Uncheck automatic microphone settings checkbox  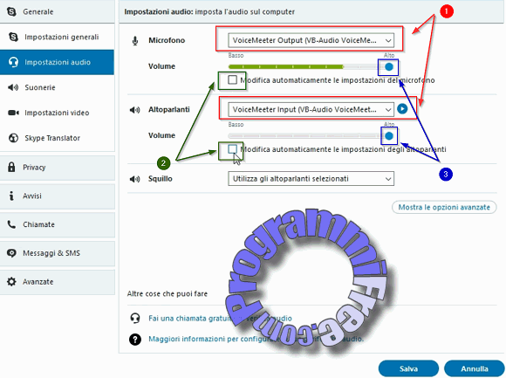coord(232,79)
